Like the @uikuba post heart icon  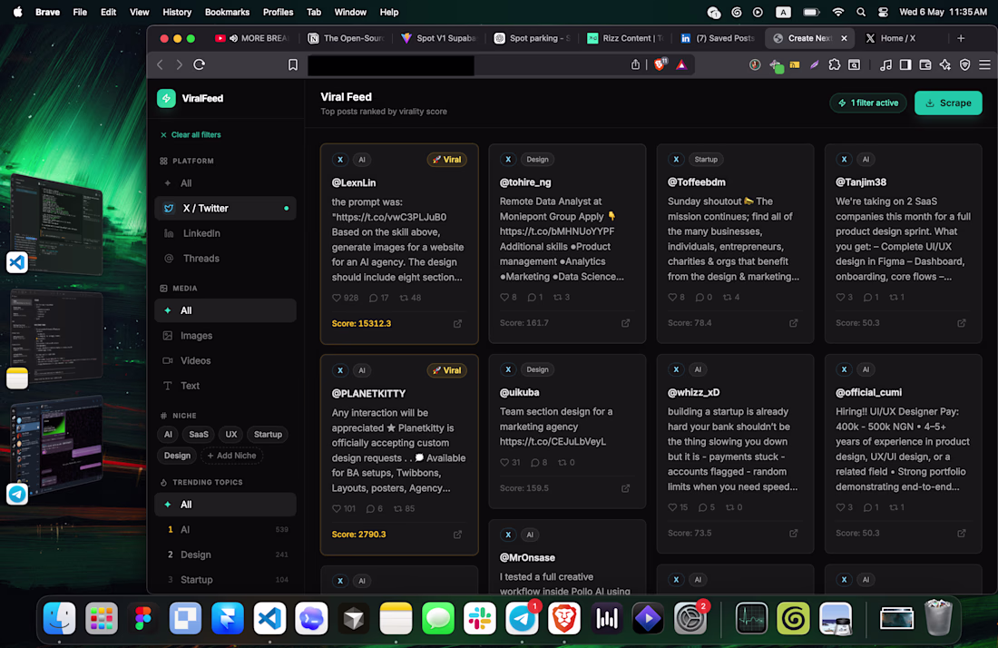(x=504, y=463)
